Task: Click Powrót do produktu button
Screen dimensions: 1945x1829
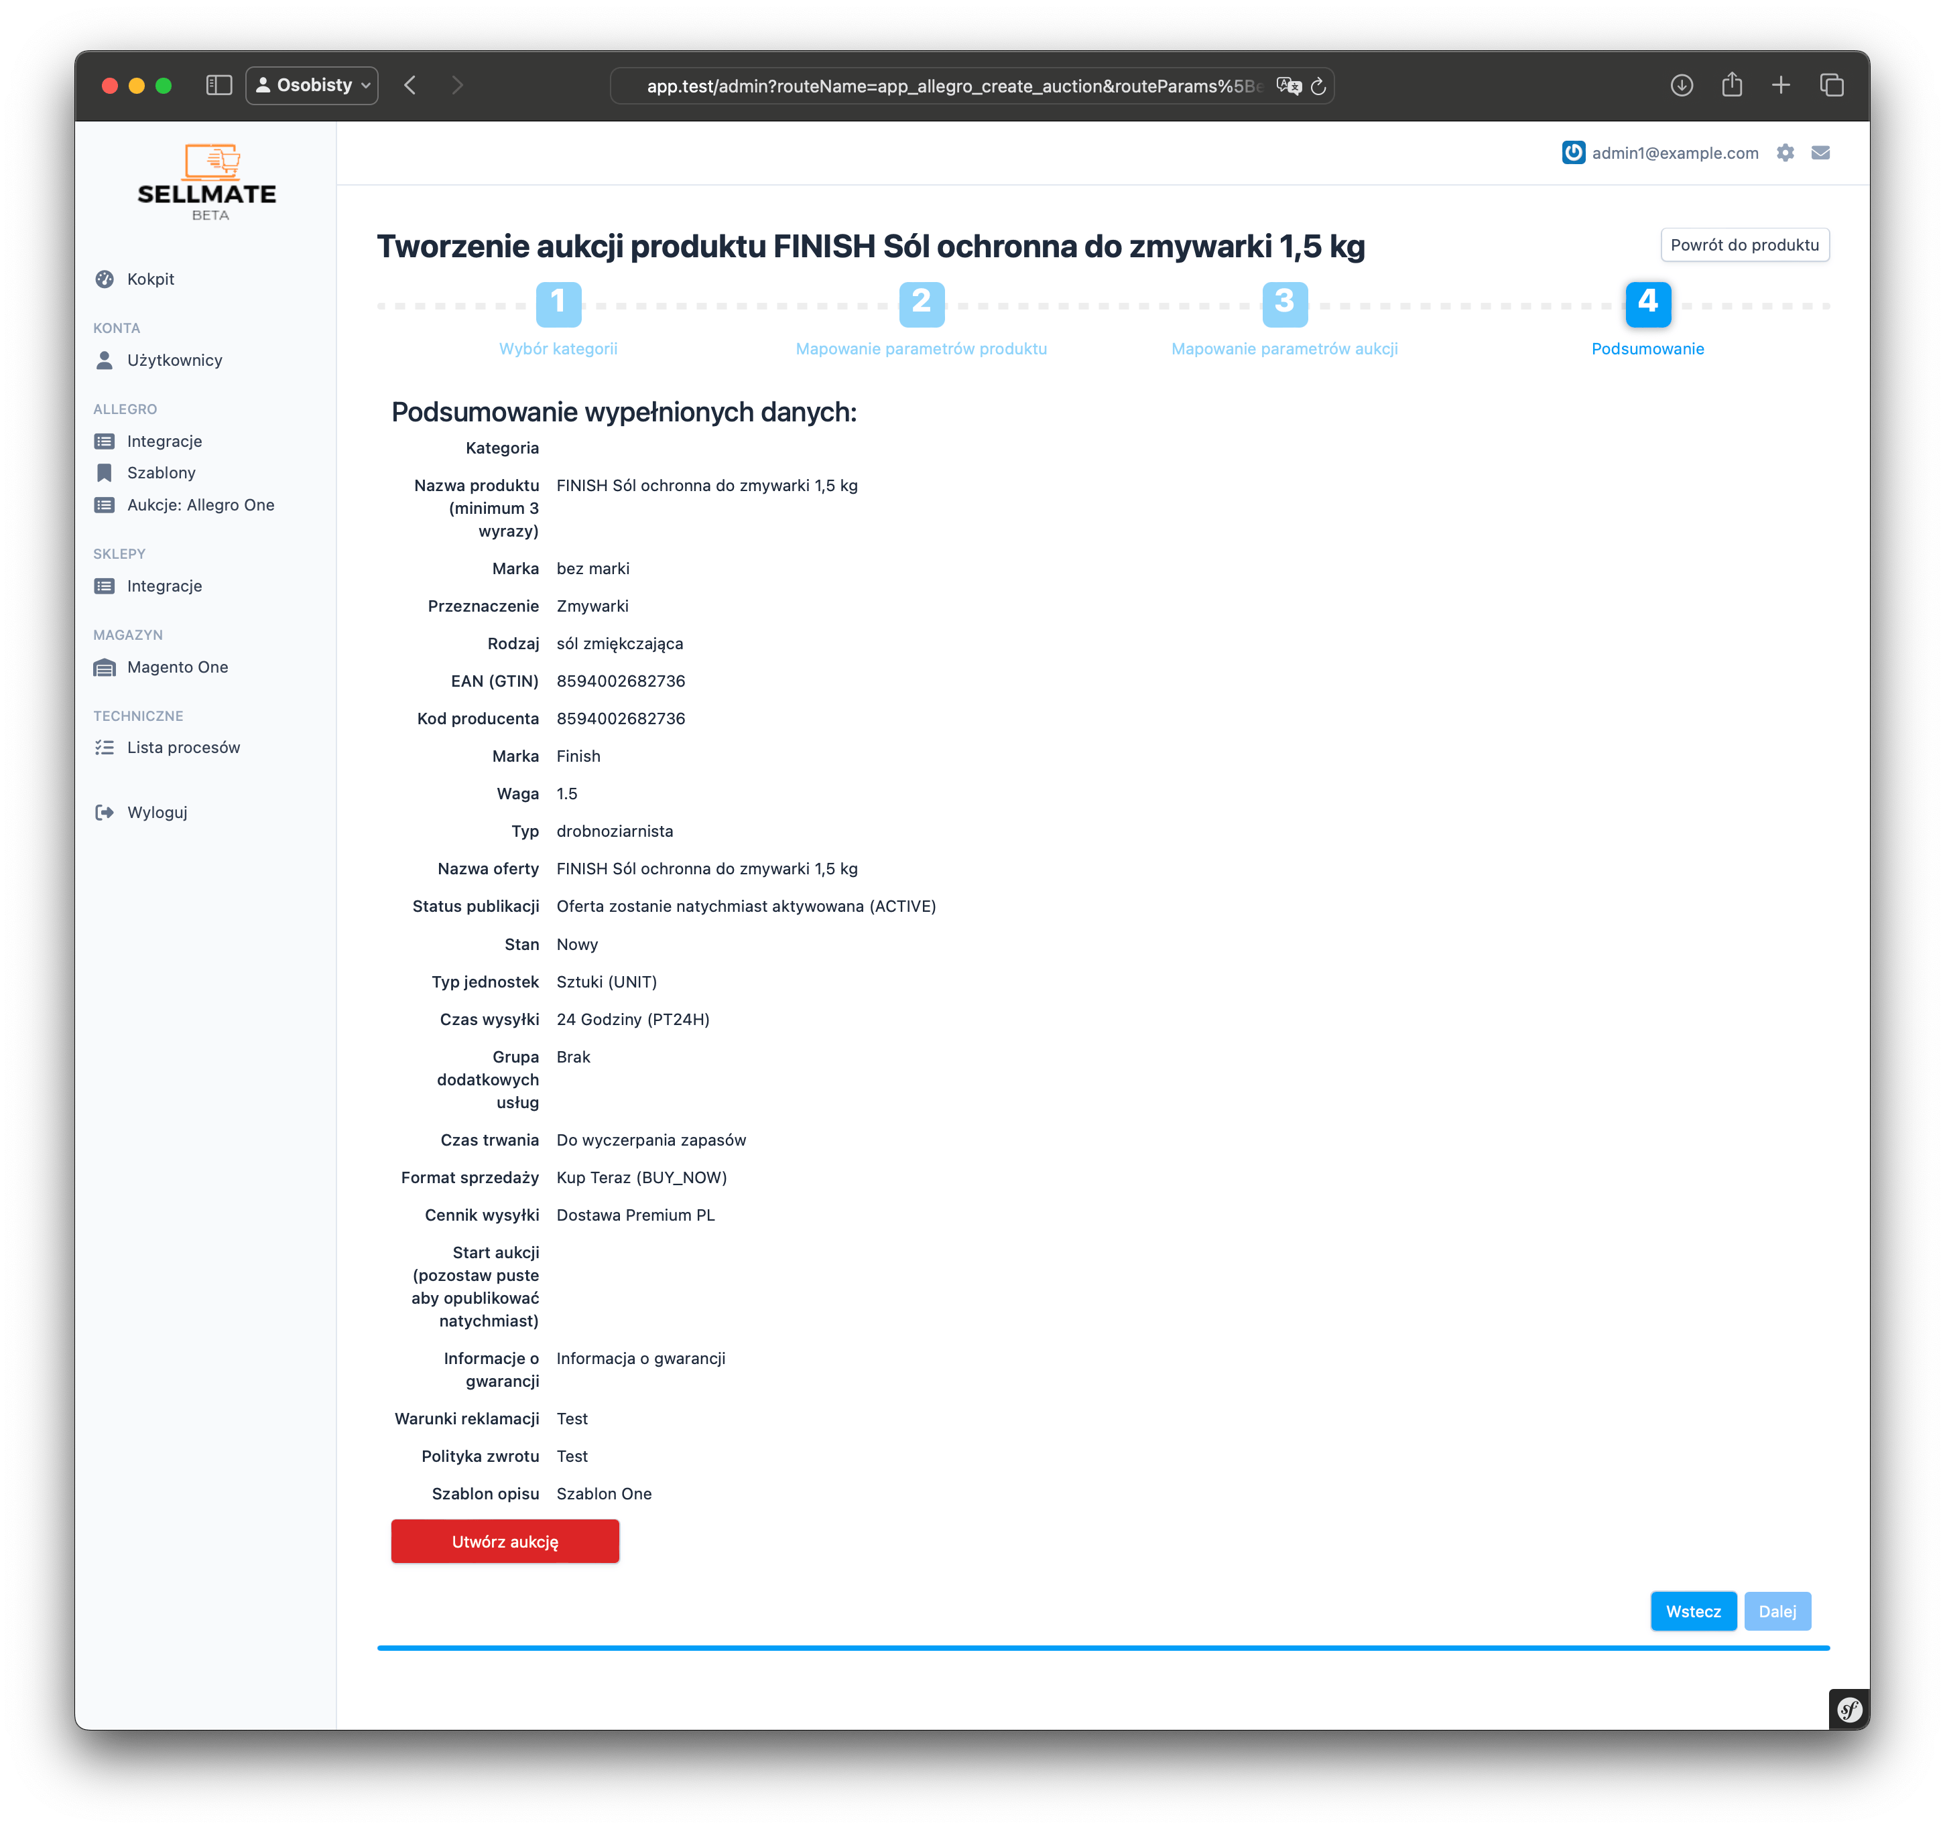Action: [x=1745, y=245]
